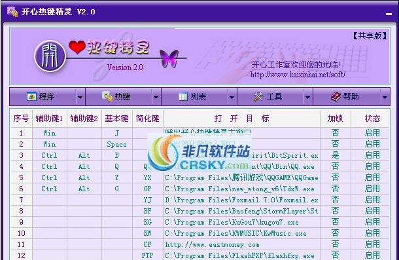Select the Foxmail 7.0 path row
Screen dimensions: 399x260
coord(241,200)
